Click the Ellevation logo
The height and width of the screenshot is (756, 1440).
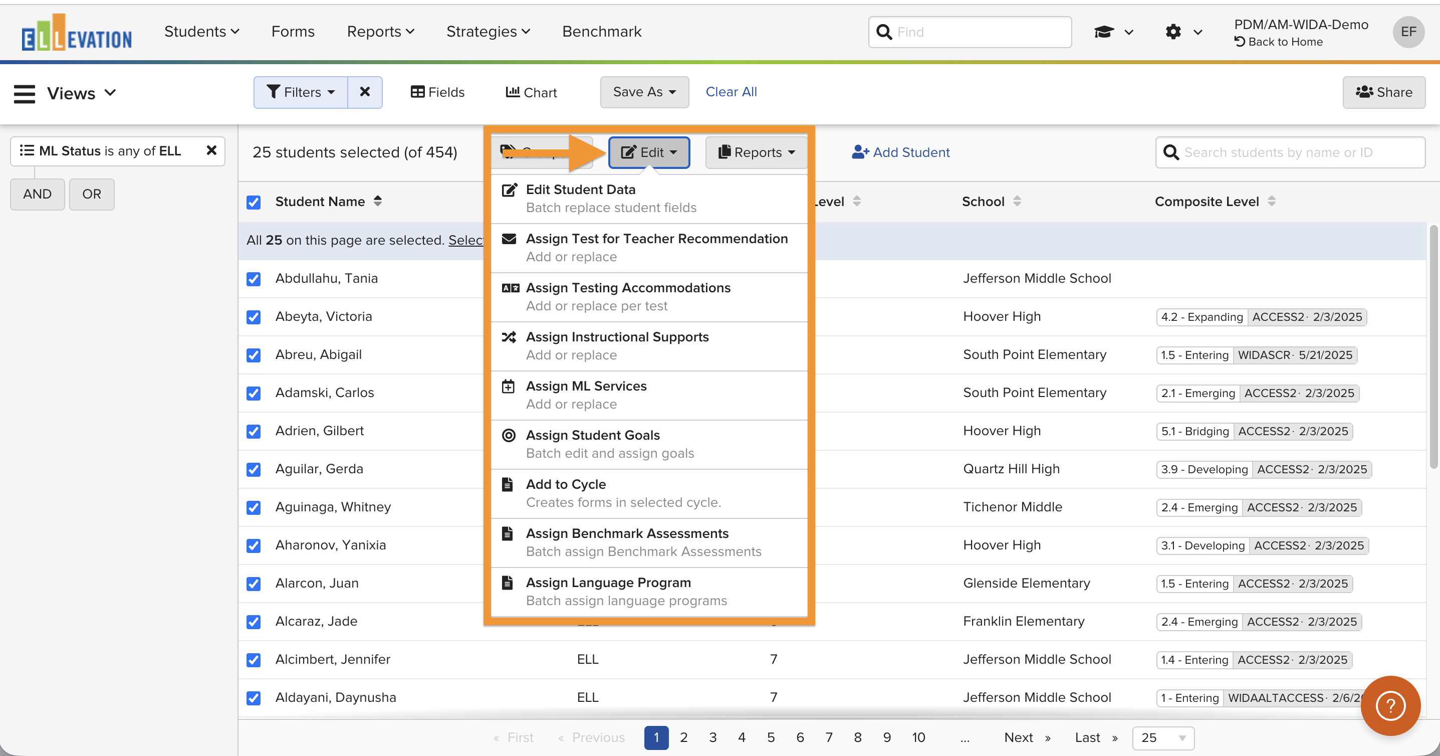[x=77, y=33]
